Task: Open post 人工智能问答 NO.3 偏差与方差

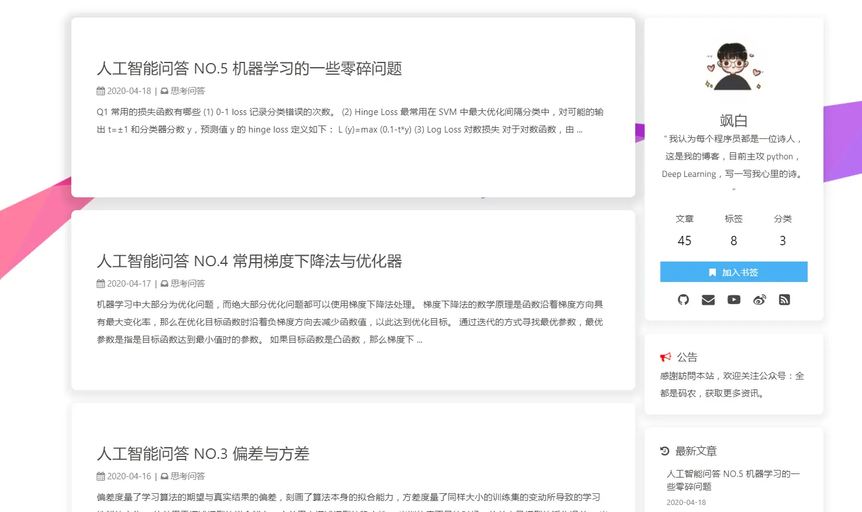Action: 203,454
